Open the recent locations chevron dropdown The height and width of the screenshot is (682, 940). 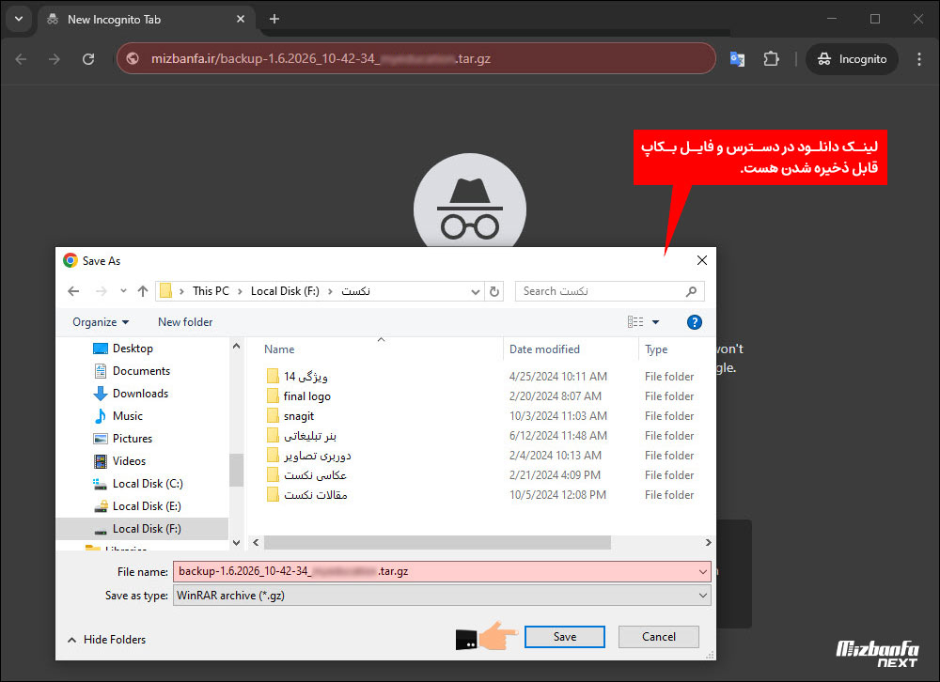(x=123, y=291)
